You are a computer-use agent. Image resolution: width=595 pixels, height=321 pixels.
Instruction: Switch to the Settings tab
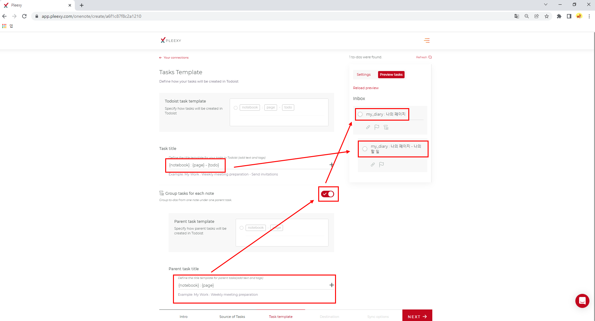(364, 74)
